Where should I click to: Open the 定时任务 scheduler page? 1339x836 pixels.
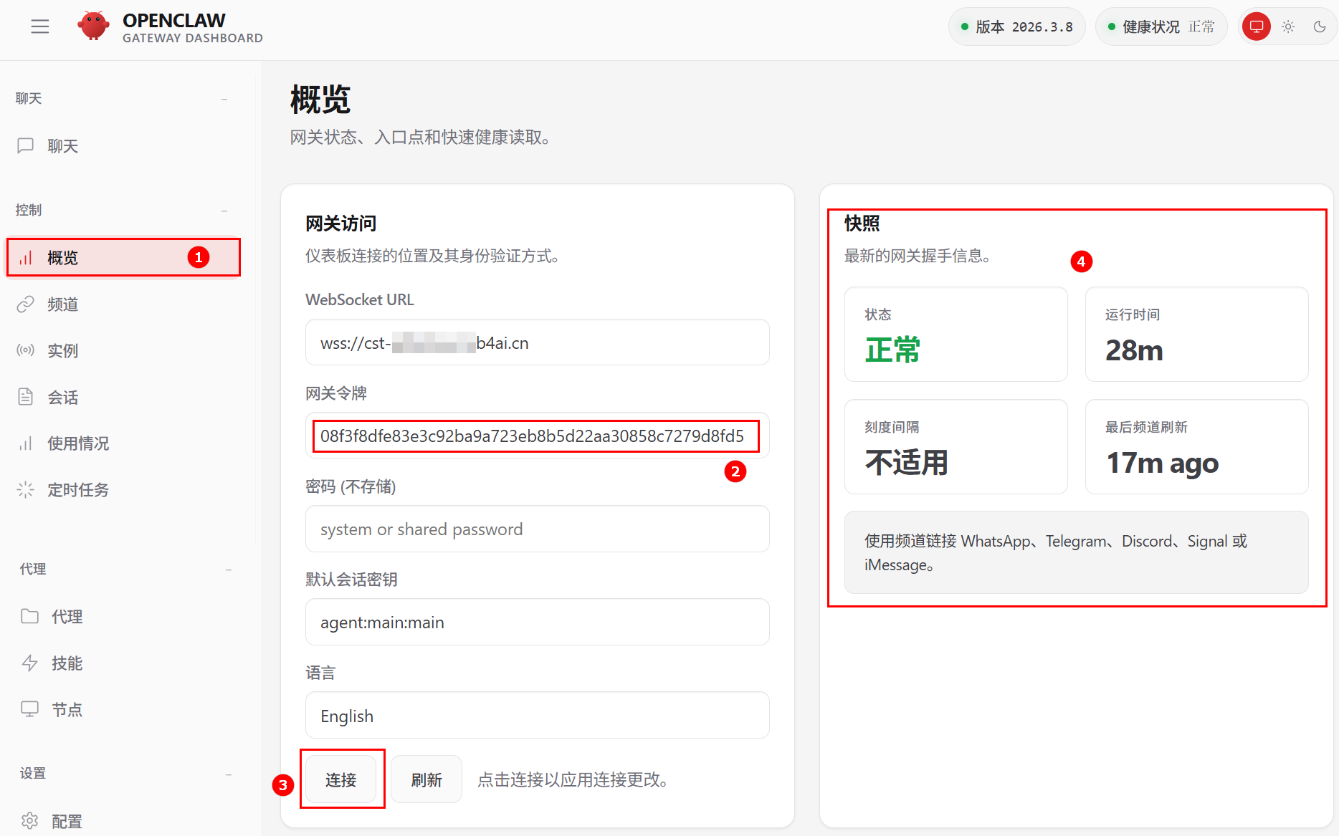tap(79, 490)
